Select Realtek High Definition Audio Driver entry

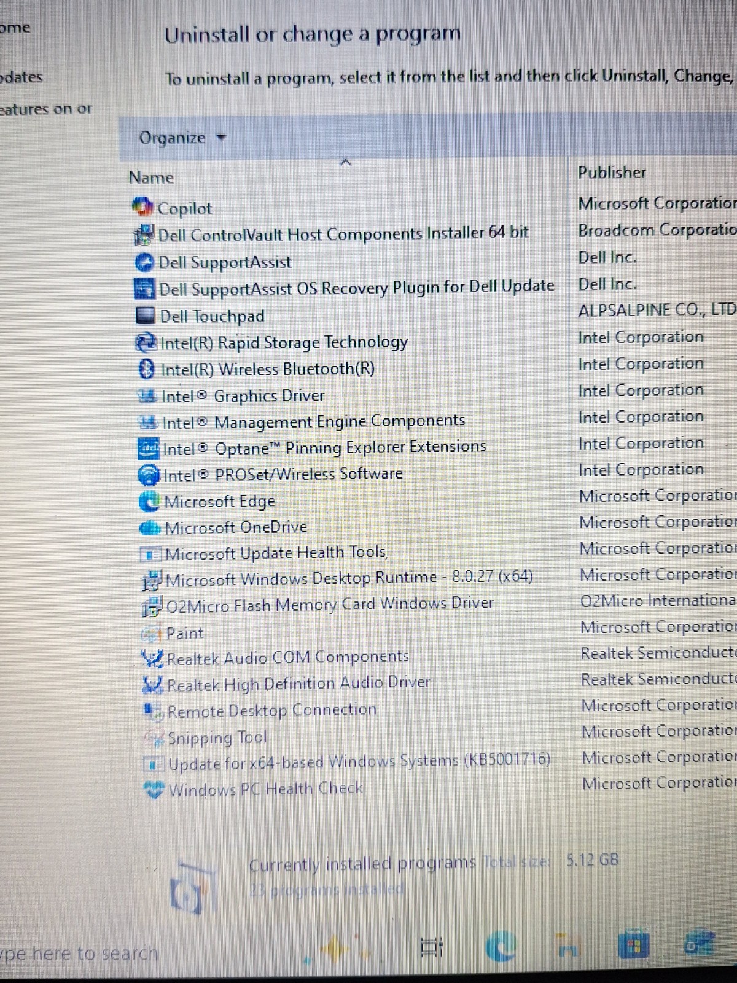click(x=299, y=684)
